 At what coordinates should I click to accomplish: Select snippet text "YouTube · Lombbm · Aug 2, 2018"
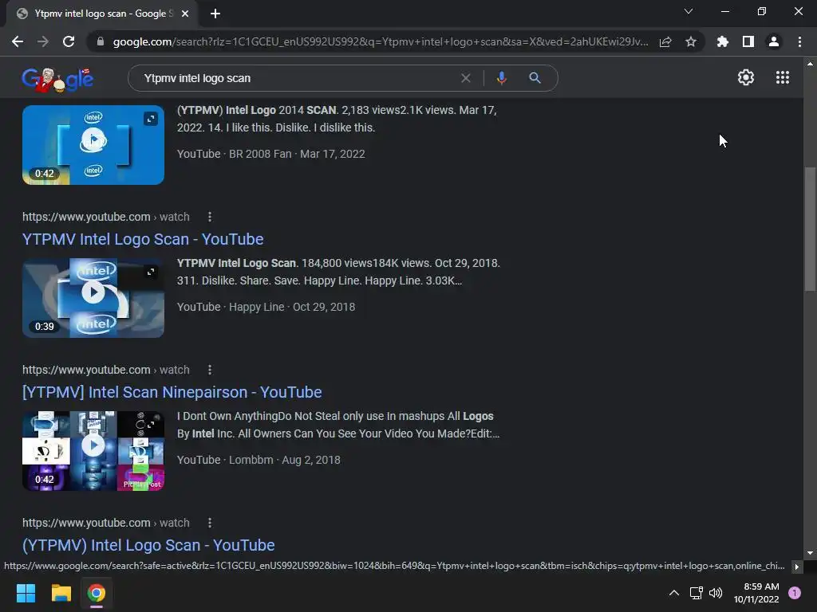tap(259, 460)
